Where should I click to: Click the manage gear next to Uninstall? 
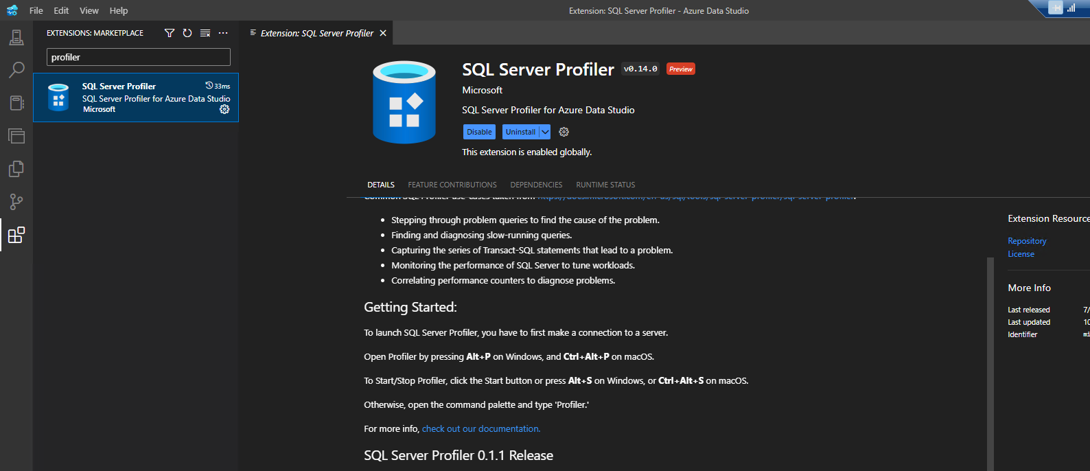564,132
